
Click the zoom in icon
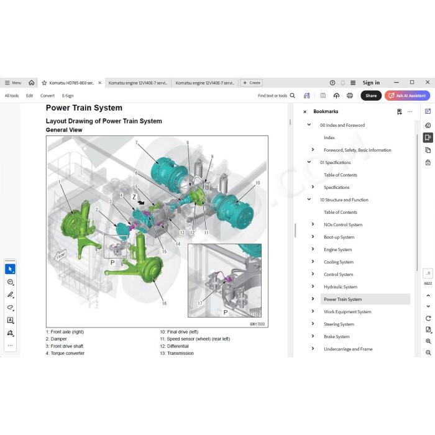coord(428,341)
